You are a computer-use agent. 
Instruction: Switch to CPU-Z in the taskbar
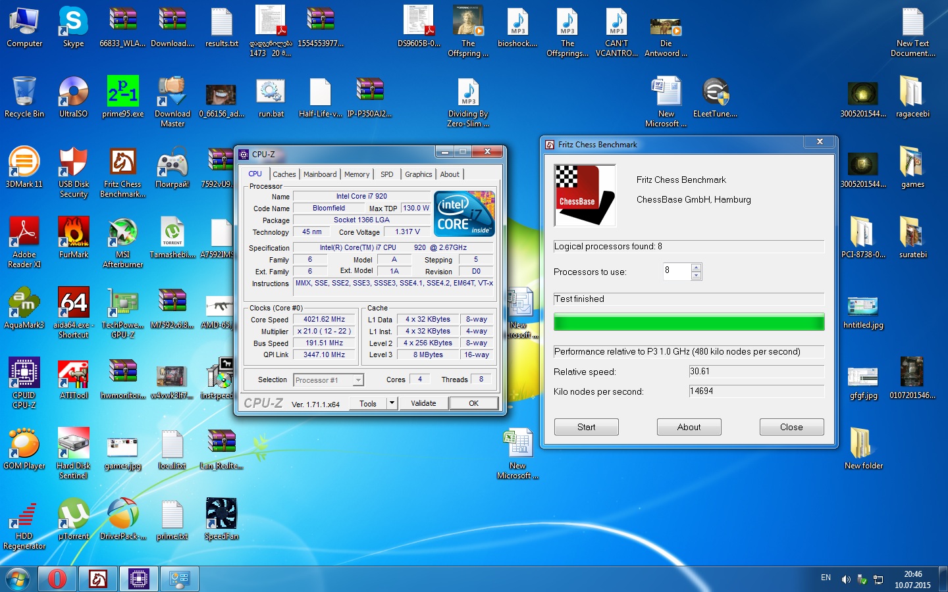138,579
